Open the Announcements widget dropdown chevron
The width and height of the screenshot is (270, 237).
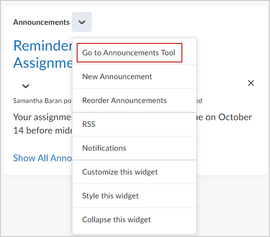[x=82, y=22]
